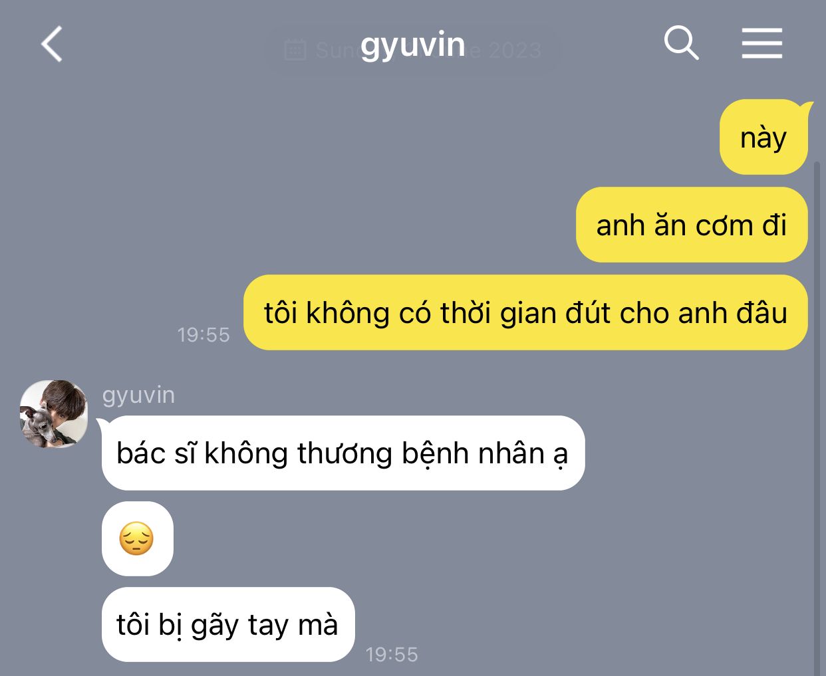This screenshot has width=826, height=676.
Task: Tap the "2023" text in date banner
Action: (x=515, y=51)
